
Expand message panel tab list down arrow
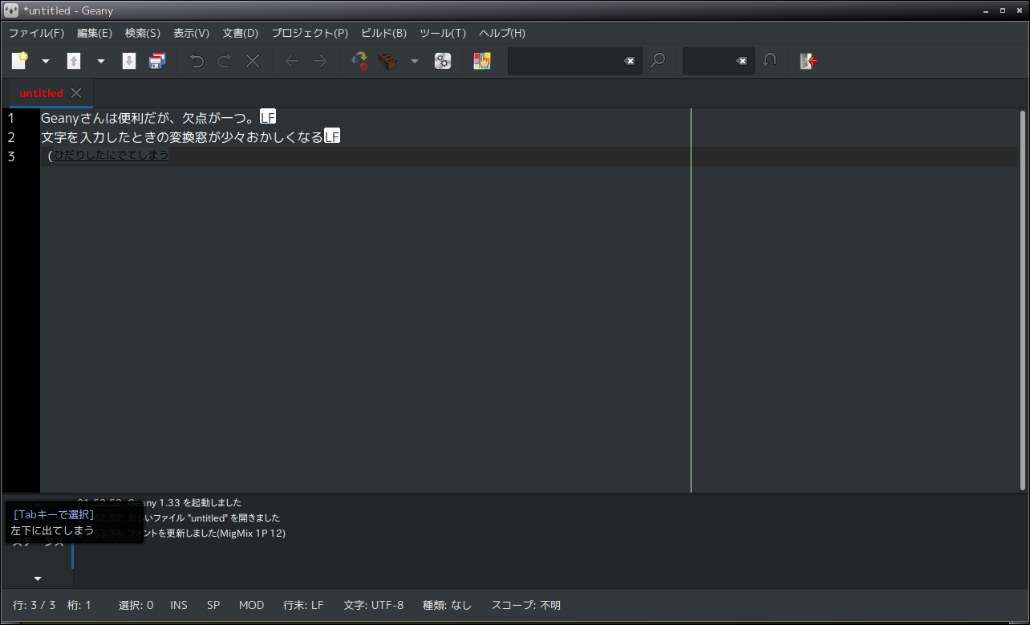[x=38, y=578]
